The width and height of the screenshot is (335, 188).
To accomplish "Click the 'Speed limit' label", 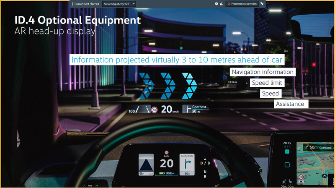I will tap(267, 83).
